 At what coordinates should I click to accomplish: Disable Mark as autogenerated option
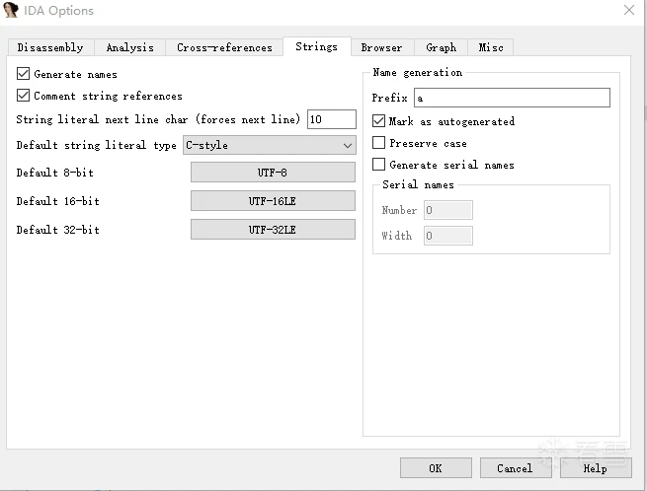pos(379,121)
